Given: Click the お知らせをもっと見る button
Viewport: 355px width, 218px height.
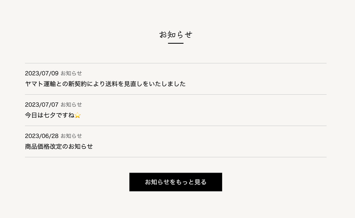Looking at the screenshot, I should (x=175, y=182).
